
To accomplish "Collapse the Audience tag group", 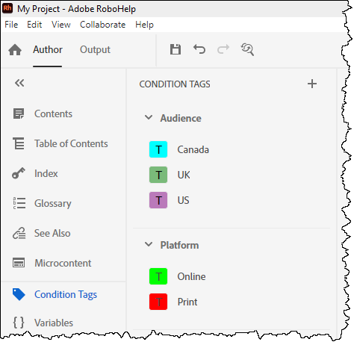I will pyautogui.click(x=149, y=117).
